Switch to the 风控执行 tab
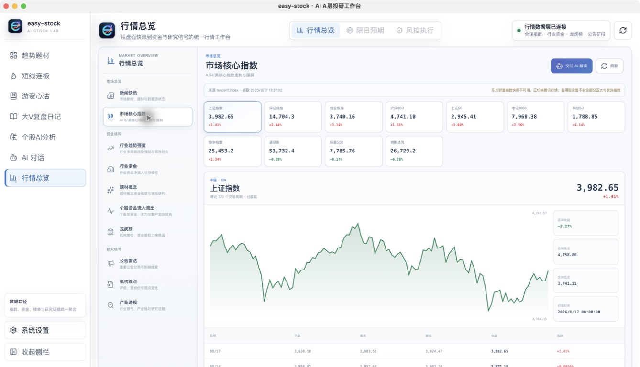The width and height of the screenshot is (640, 367). click(415, 30)
